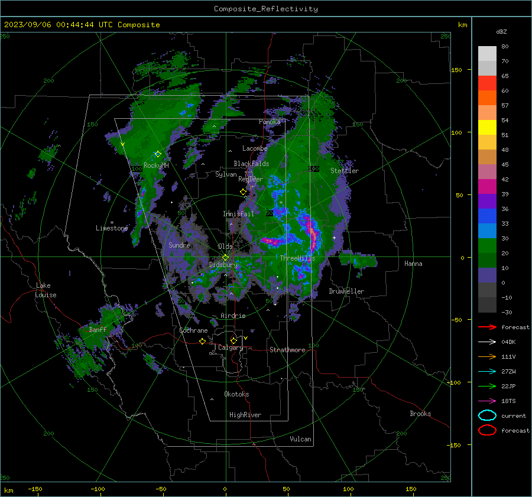Click the green 22JP arrow legend icon
The image size is (532, 497).
pyautogui.click(x=487, y=386)
